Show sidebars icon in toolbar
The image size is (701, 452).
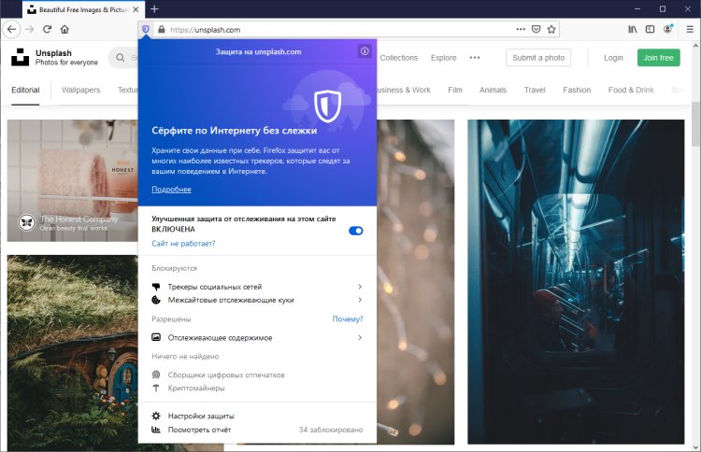(x=650, y=29)
